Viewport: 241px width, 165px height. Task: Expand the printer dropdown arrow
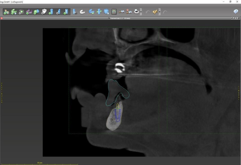tap(141, 12)
